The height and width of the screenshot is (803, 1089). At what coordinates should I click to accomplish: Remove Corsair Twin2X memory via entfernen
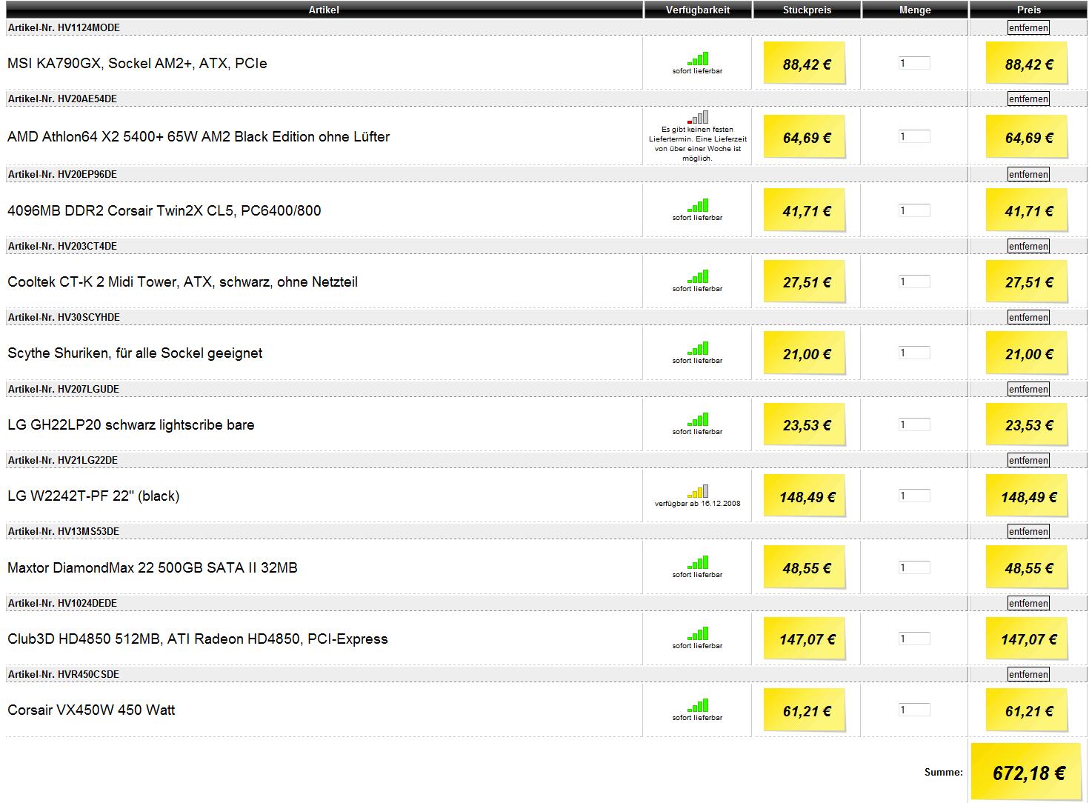tap(1028, 174)
